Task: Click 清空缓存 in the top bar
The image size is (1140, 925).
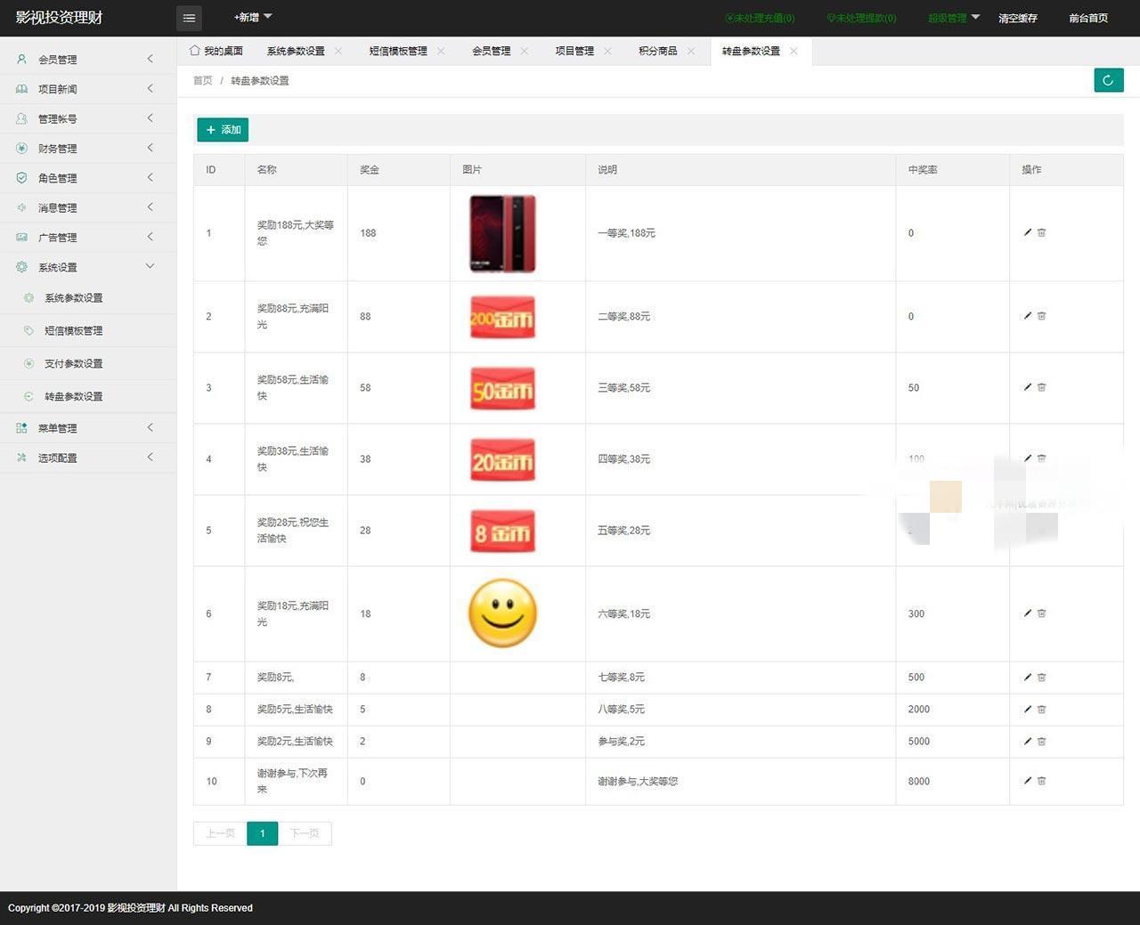Action: (x=1017, y=17)
